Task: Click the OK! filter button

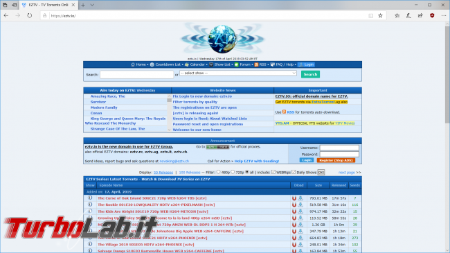Action: coord(321,172)
